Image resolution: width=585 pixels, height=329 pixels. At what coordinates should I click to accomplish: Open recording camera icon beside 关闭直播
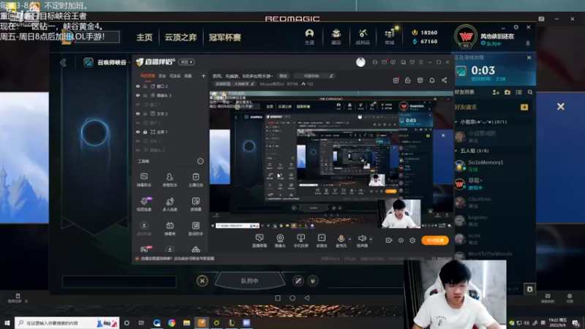(389, 241)
